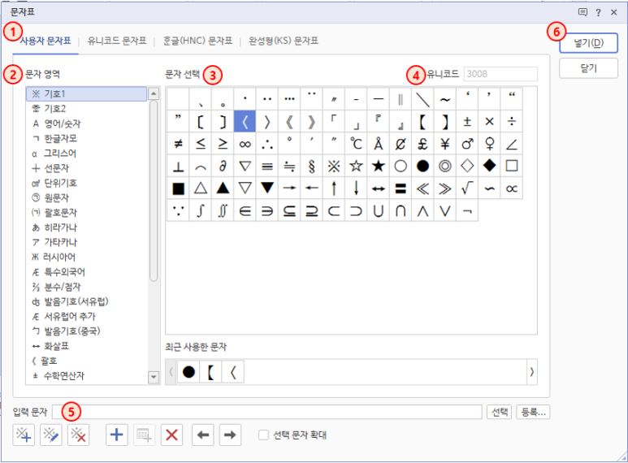Enable 선택 문자 확대 checkbox

(263, 435)
